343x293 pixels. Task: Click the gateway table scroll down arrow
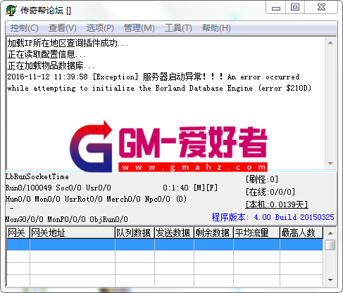[x=330, y=280]
